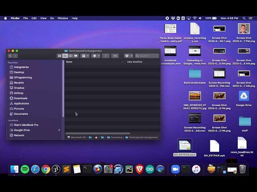
Task: Select RainCatcherGame folder on desktop
Action: 195,76
